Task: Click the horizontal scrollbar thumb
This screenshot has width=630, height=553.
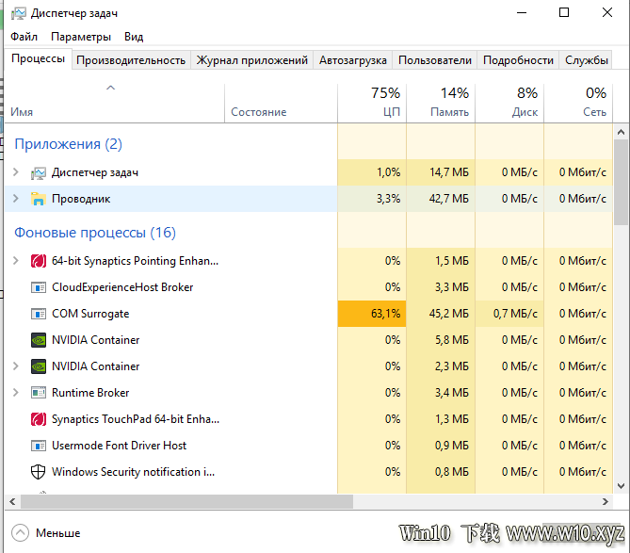Action: tap(186, 501)
